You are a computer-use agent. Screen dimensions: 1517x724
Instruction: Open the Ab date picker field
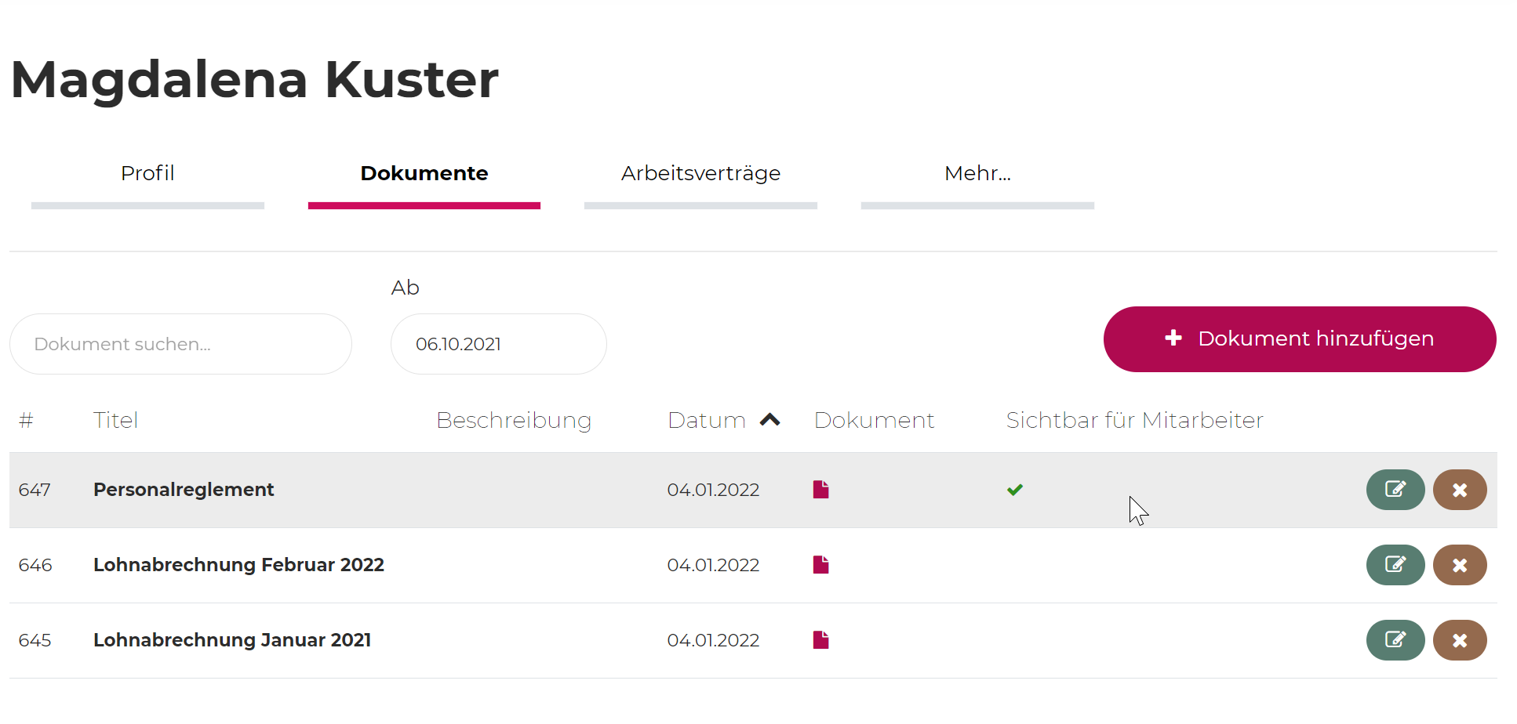498,344
